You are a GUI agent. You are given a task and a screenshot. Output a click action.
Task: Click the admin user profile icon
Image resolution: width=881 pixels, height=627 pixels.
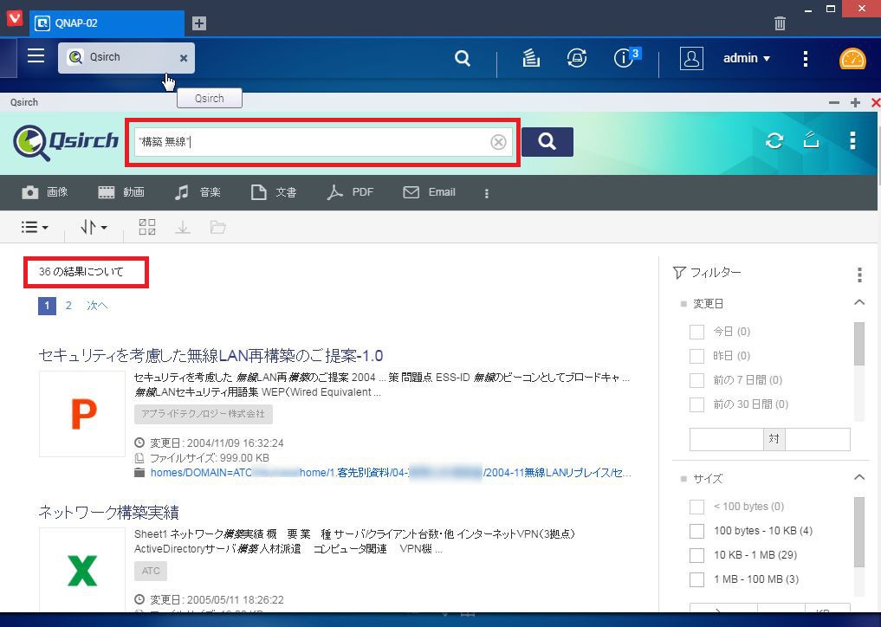click(691, 58)
